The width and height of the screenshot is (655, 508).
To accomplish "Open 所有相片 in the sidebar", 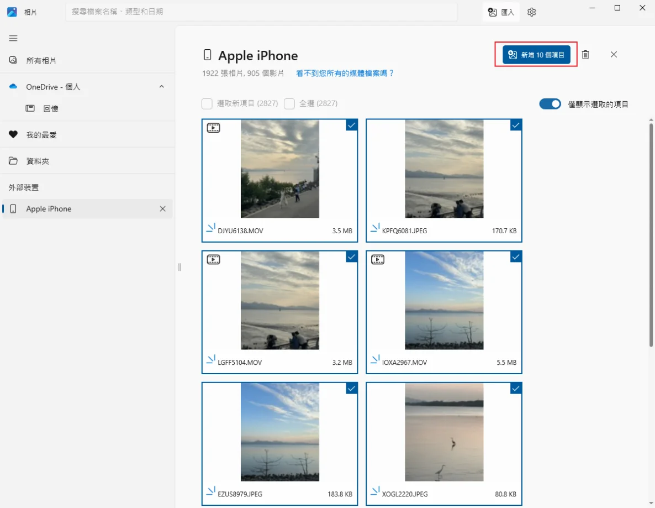I will click(x=41, y=60).
